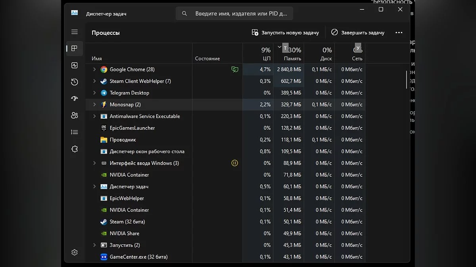This screenshot has width=476, height=267.
Task: Open the Users page in sidebar
Action: (x=75, y=116)
